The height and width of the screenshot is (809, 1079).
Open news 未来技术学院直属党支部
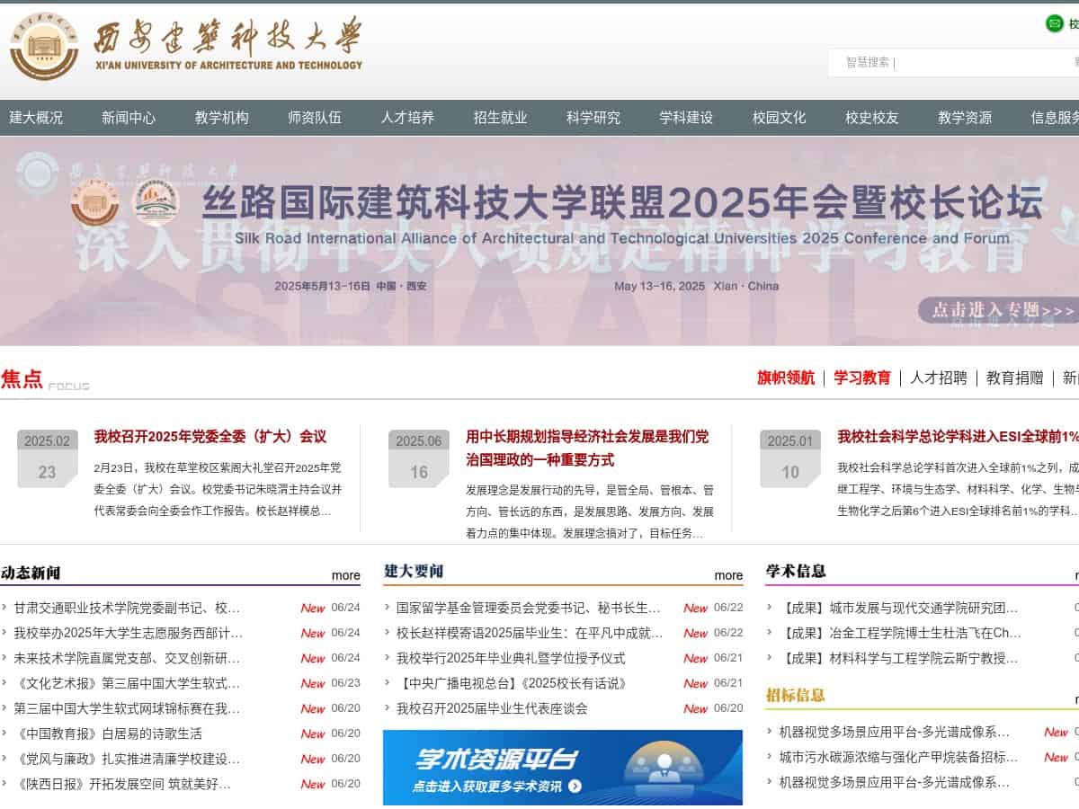point(127,658)
